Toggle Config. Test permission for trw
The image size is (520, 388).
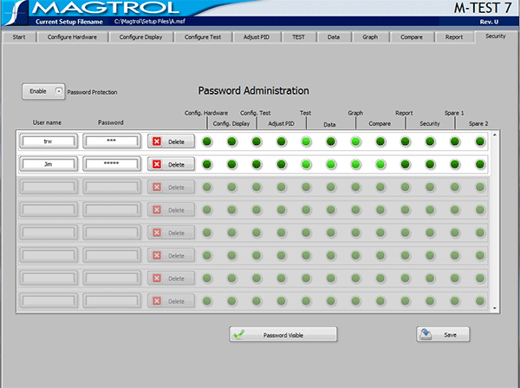point(257,141)
